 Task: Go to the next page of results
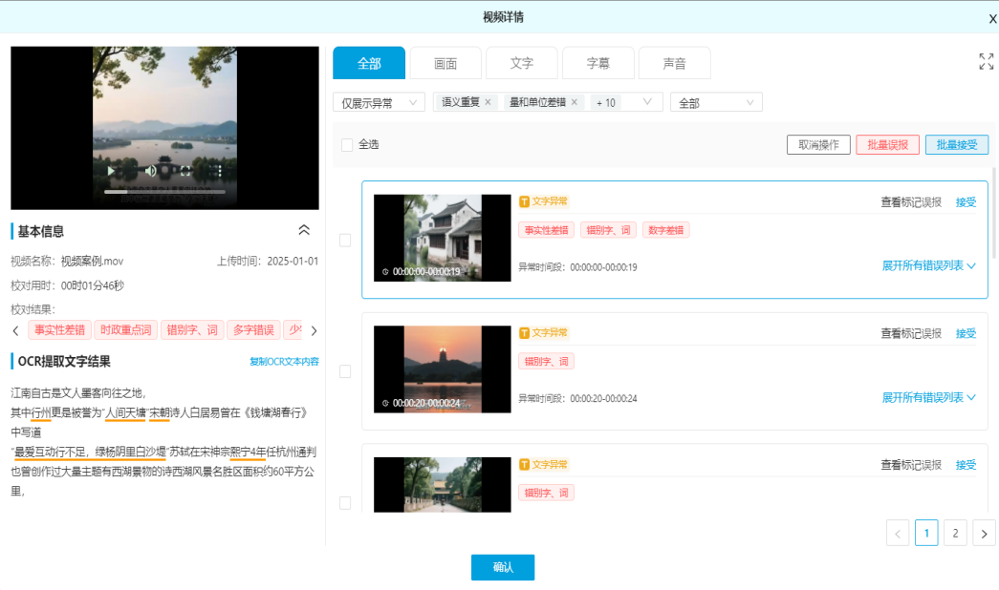pyautogui.click(x=984, y=533)
